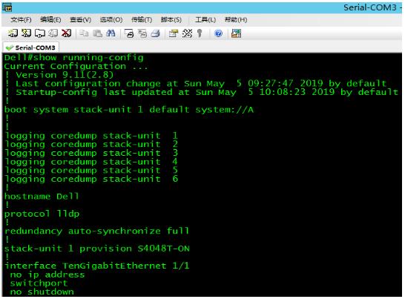The width and height of the screenshot is (405, 299).
Task: Click the Connect in Tab icon
Action: coord(40,33)
